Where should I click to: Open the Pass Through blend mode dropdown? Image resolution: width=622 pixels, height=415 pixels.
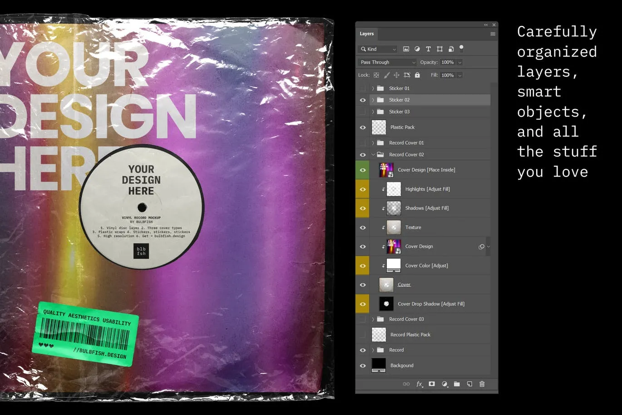386,62
